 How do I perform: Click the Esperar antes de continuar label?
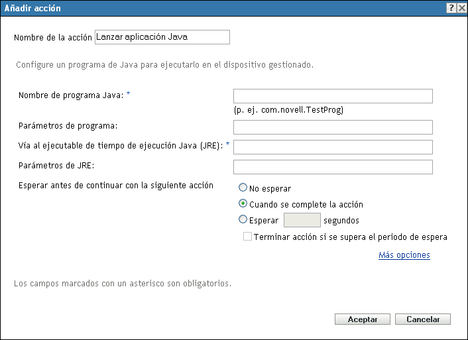coord(116,186)
